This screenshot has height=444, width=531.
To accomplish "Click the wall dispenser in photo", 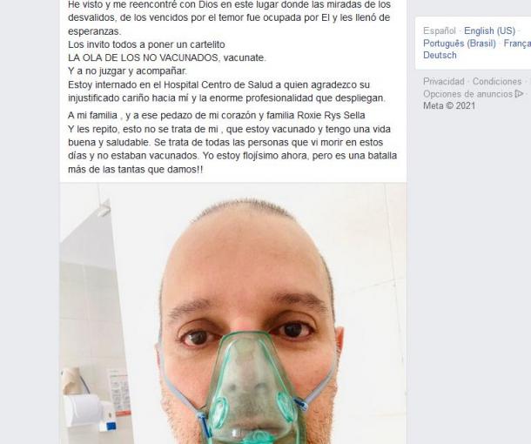I will pyautogui.click(x=90, y=412).
